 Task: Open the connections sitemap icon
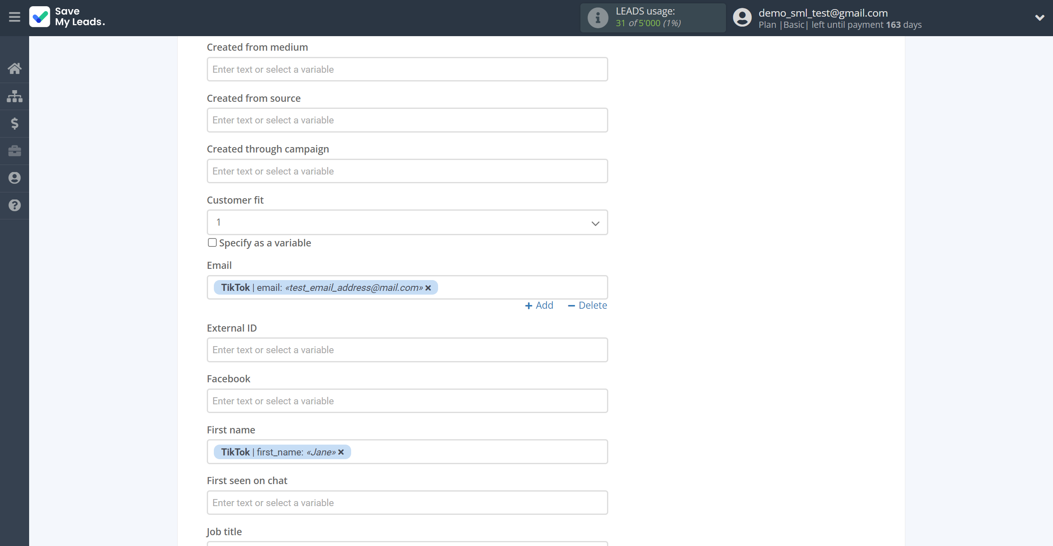(15, 96)
